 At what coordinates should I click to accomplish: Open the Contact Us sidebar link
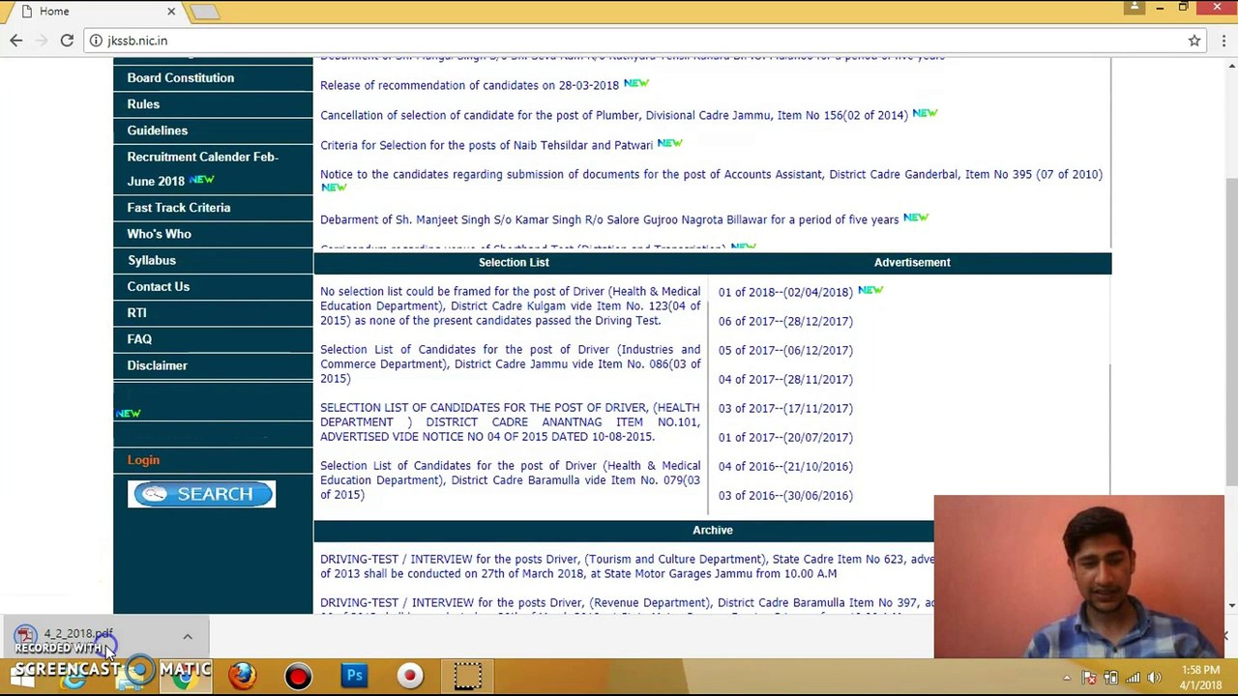tap(159, 286)
